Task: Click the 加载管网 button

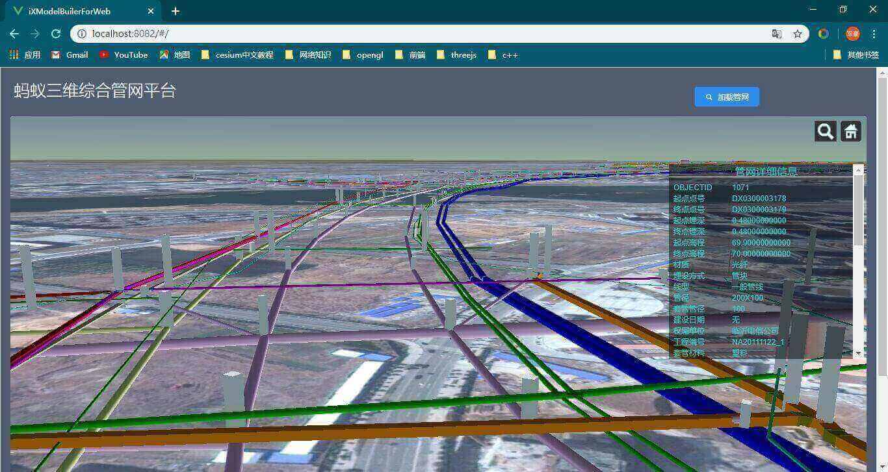Action: 727,97
